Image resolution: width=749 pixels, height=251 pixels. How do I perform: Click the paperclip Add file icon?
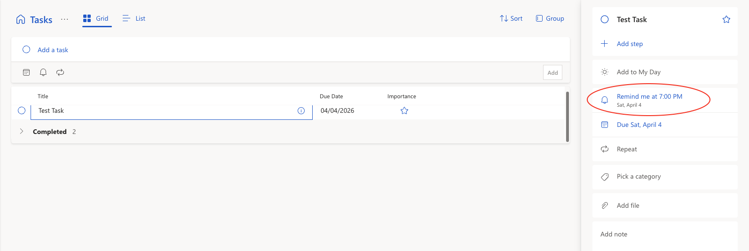(x=605, y=205)
